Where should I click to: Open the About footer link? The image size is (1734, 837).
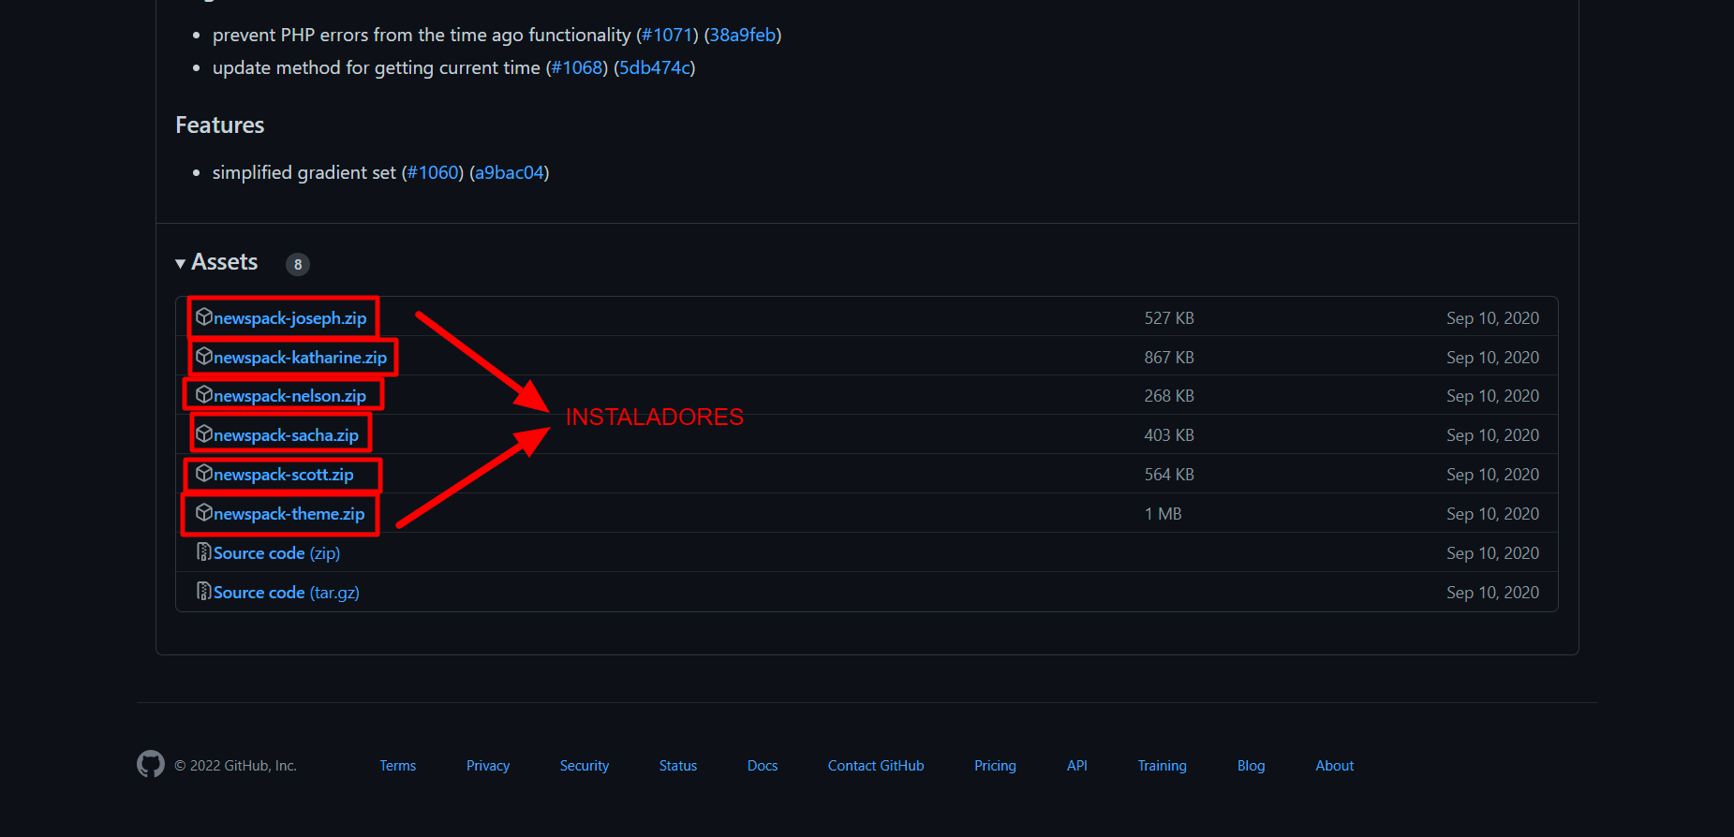click(x=1335, y=766)
